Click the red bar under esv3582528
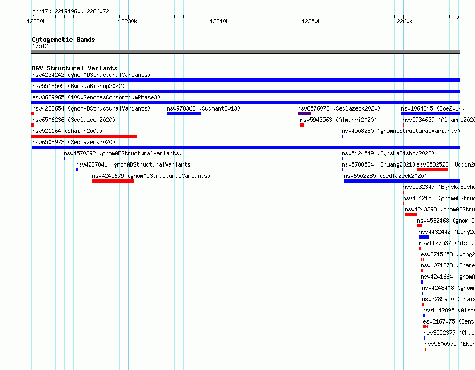Image resolution: width=475 pixels, height=370 pixels. pyautogui.click(x=433, y=170)
